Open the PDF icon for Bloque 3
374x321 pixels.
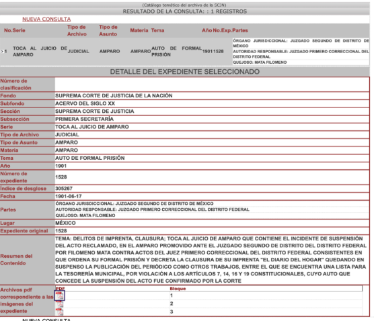click(59, 312)
